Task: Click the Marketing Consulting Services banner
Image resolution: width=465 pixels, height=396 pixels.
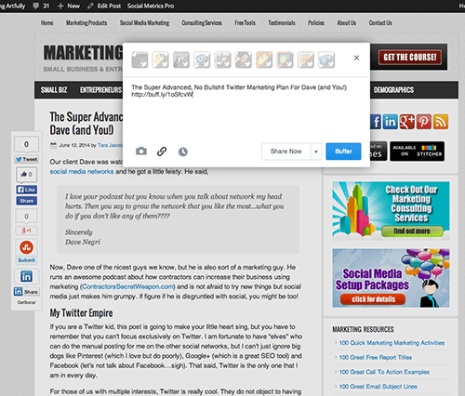Action: 391,210
